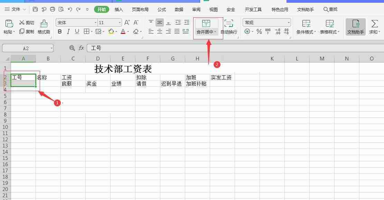Image resolution: width=384 pixels, height=200 pixels.
Task: Open the 审阅 tab
Action: point(196,9)
